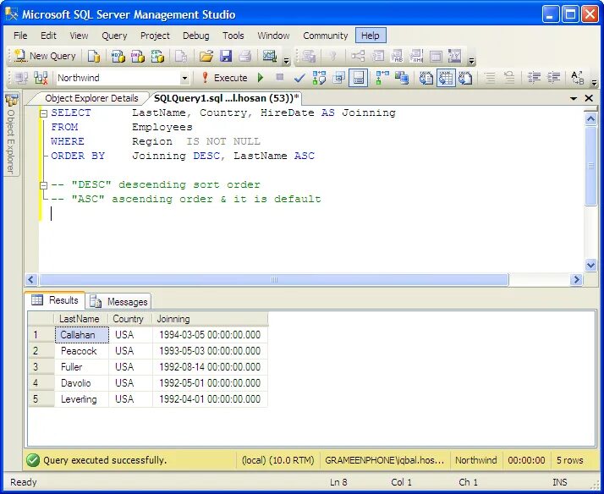Open the active files list dropdown arrow

pyautogui.click(x=574, y=99)
